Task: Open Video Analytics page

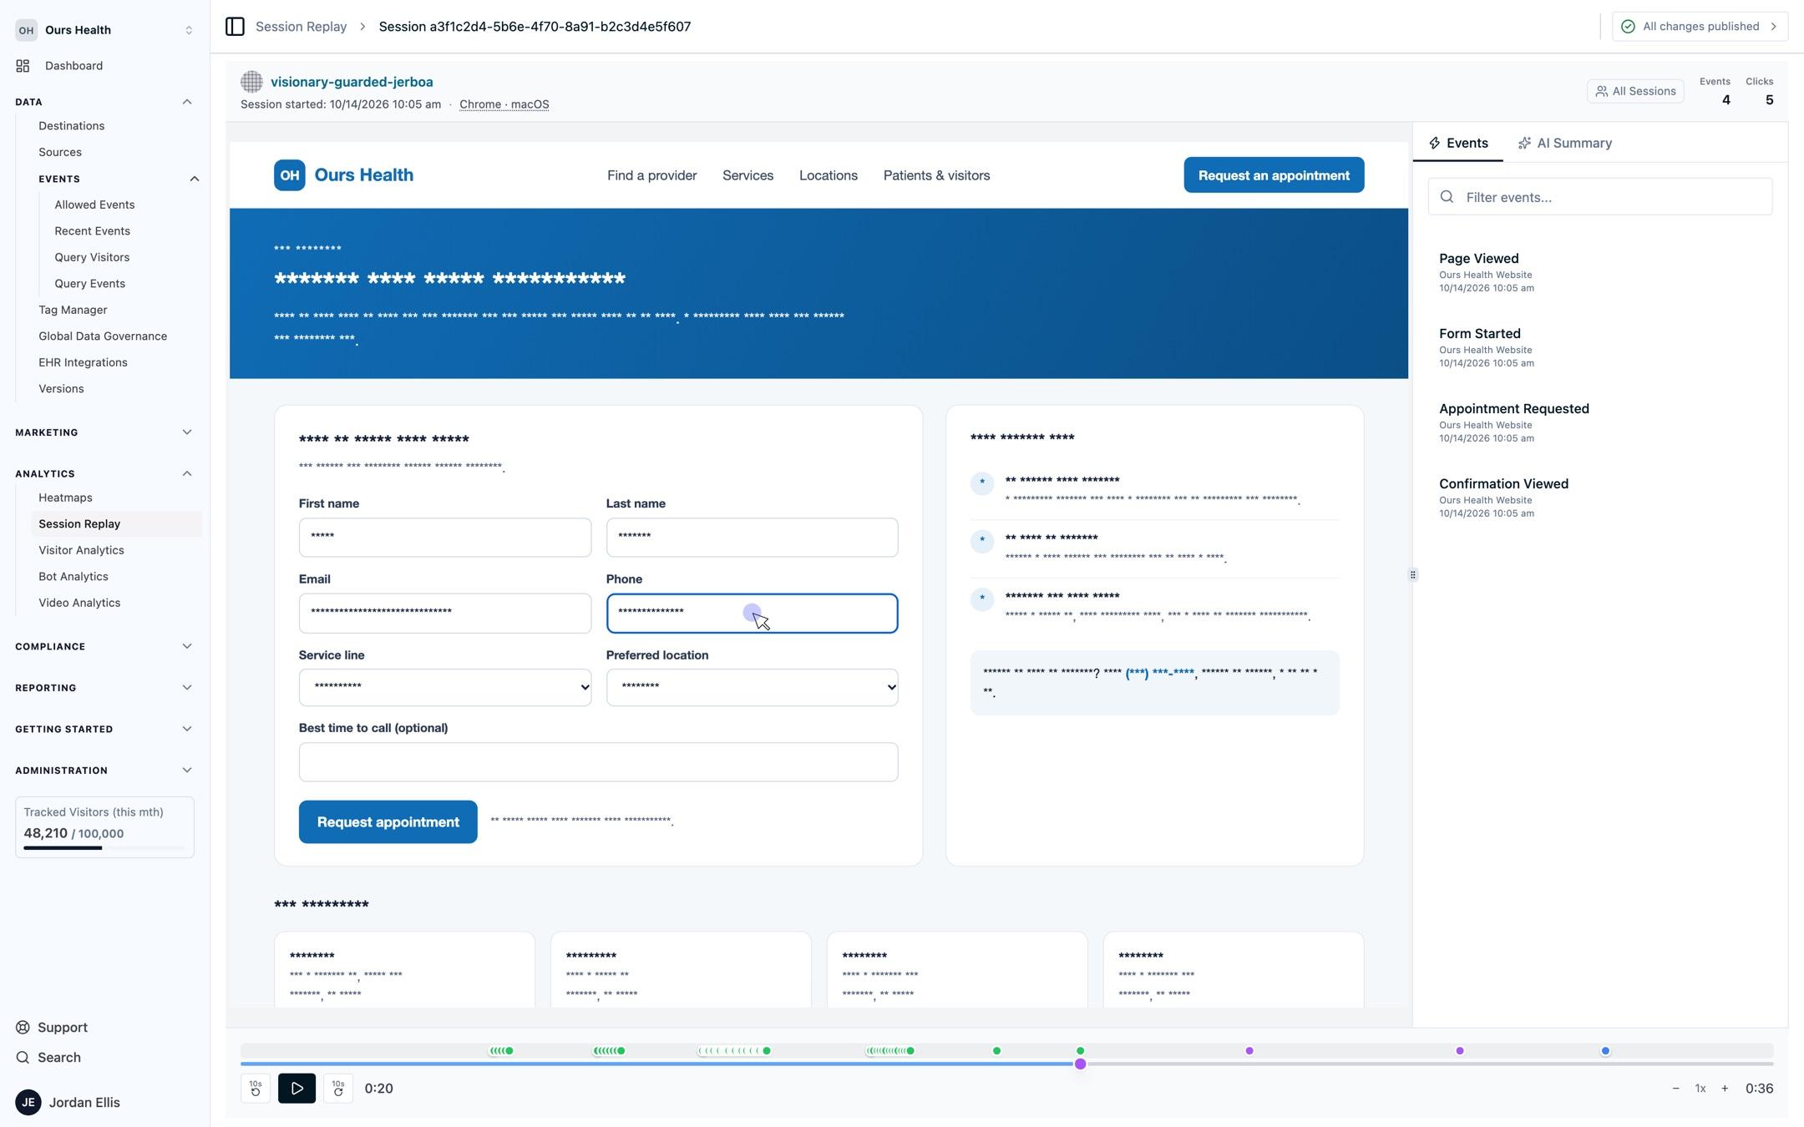Action: (x=79, y=603)
